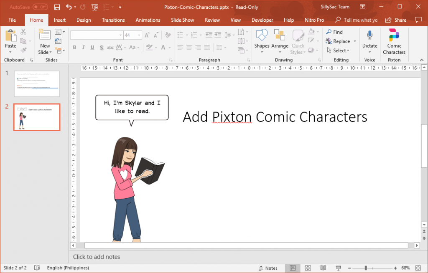428x273 pixels.
Task: Open the Select dropdown
Action: click(340, 50)
